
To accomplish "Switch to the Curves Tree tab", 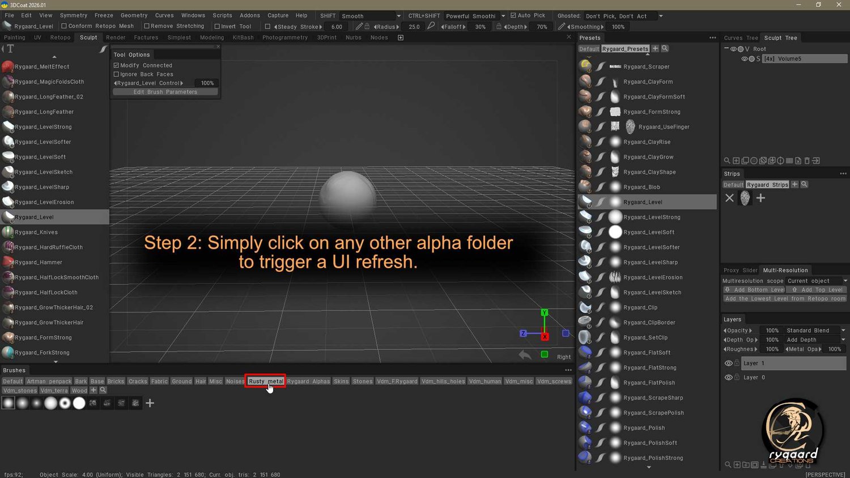I will (741, 38).
